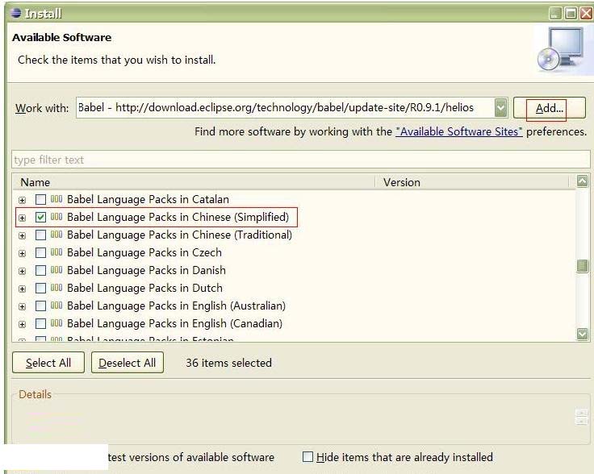
Task: Select Babel Language Packs in Chinese (Simplified) text
Action: tap(178, 217)
